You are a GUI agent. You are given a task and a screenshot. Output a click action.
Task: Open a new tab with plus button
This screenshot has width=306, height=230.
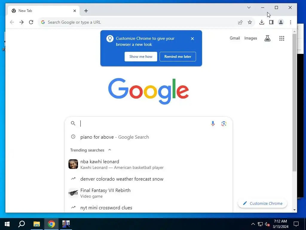tap(86, 11)
